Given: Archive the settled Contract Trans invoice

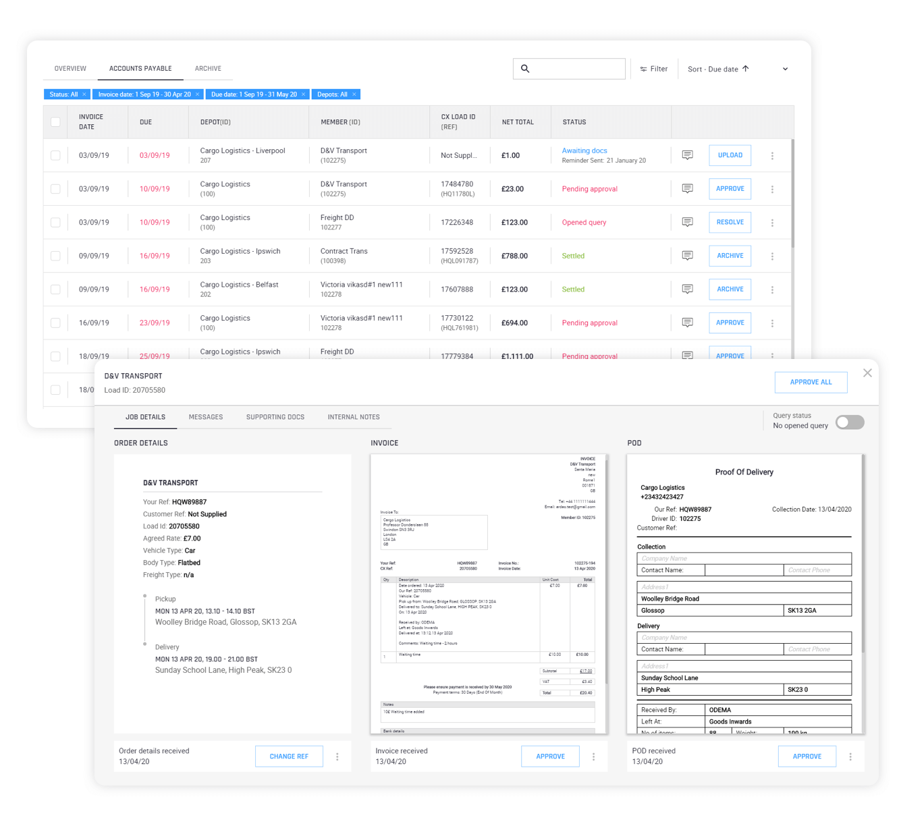Looking at the screenshot, I should tap(730, 256).
